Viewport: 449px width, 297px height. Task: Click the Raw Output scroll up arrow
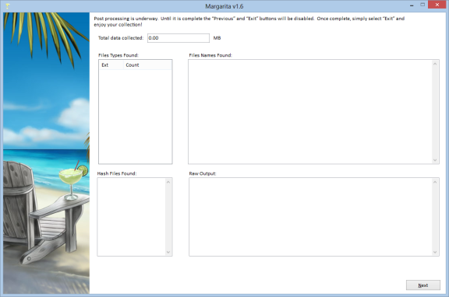pos(435,182)
